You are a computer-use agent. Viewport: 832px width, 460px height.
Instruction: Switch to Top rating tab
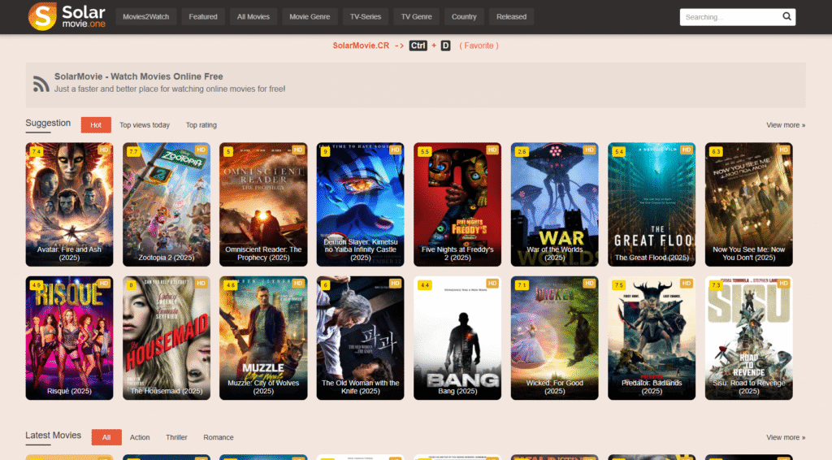click(x=201, y=125)
